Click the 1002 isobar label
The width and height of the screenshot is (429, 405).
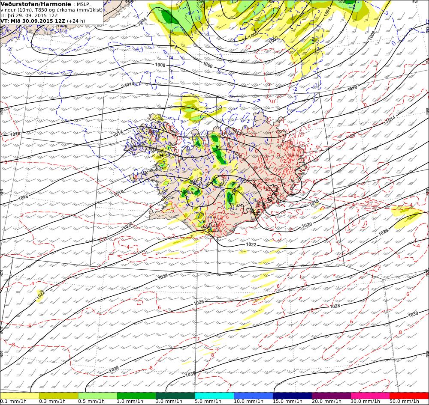(273, 40)
